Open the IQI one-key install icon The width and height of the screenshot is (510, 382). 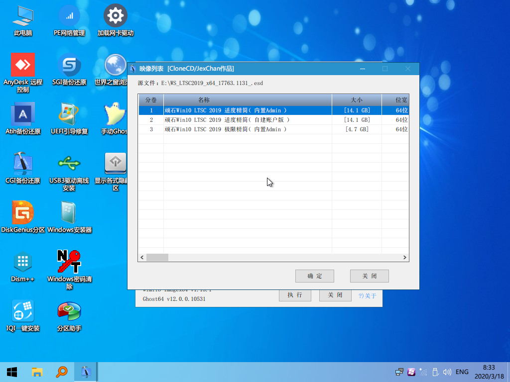(23, 312)
